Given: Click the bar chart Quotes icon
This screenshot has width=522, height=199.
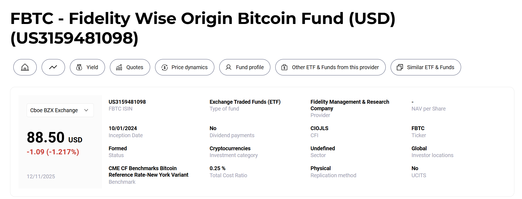Looking at the screenshot, I should point(119,67).
